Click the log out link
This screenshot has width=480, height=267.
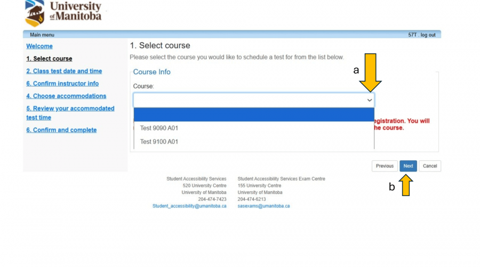coord(428,35)
